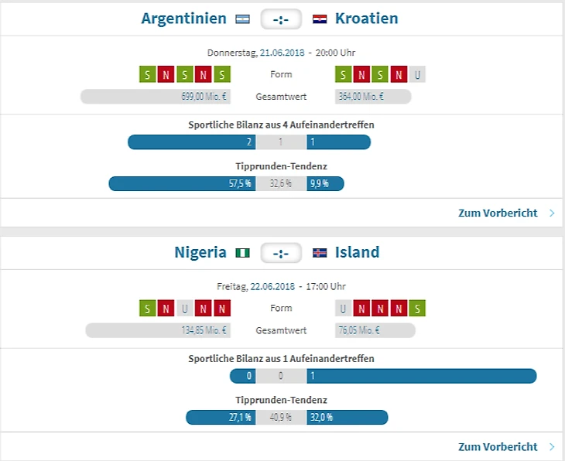Click Nigeria's grey U form badge
This screenshot has height=461, width=565.
184,309
